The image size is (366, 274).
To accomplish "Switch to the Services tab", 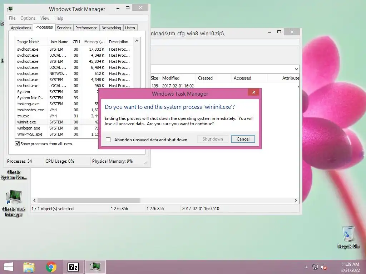I will tap(64, 28).
